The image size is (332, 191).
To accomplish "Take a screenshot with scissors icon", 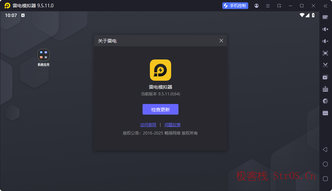I will pos(325,65).
